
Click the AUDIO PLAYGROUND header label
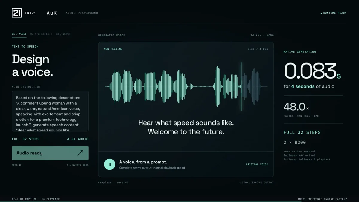point(82,13)
